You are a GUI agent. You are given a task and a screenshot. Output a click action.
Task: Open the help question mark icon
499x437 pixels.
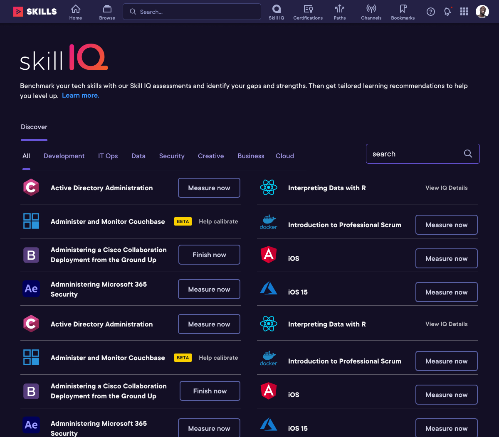tap(431, 12)
